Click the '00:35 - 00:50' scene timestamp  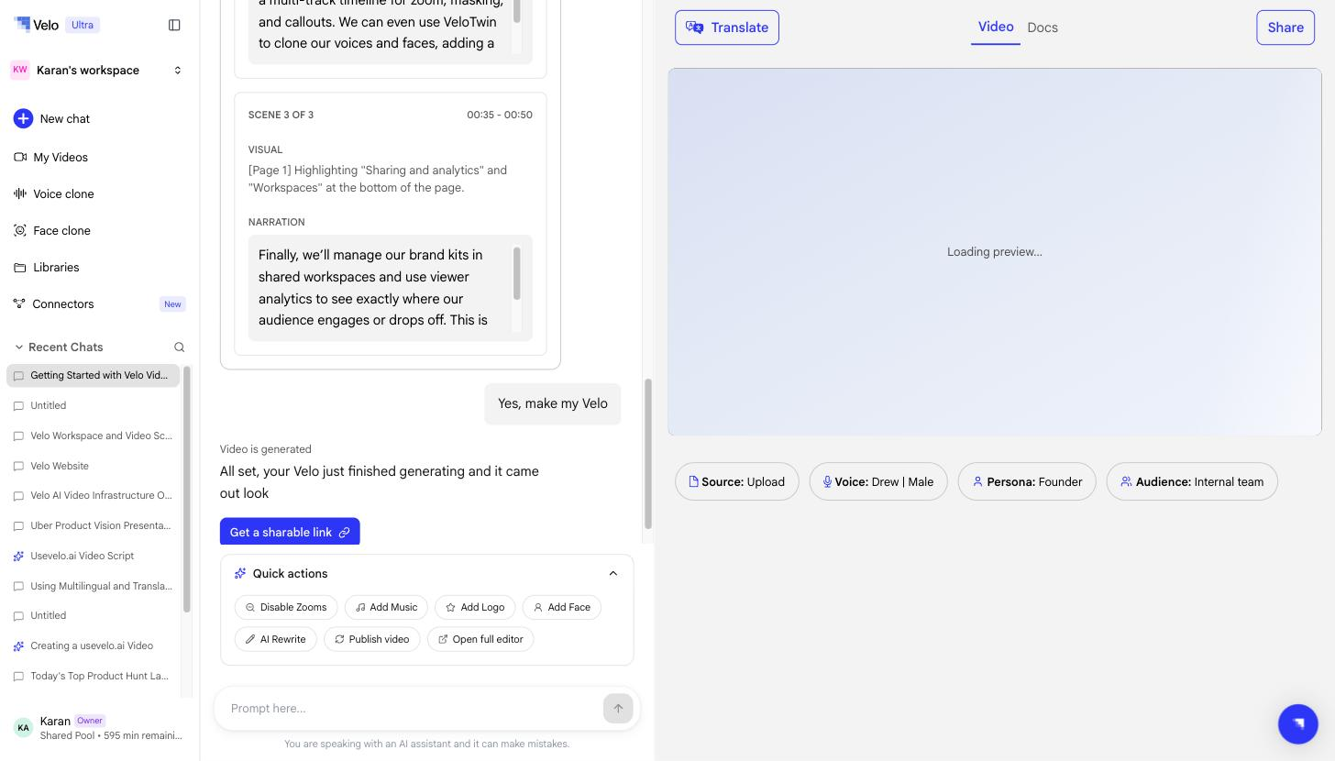[x=500, y=115]
